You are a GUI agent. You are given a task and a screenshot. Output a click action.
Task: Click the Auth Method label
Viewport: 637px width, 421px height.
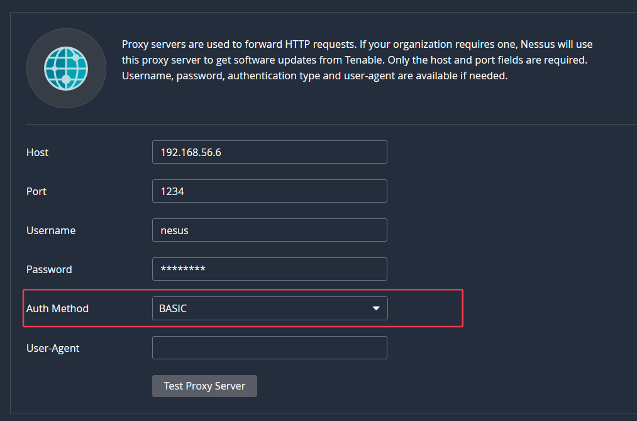(57, 308)
